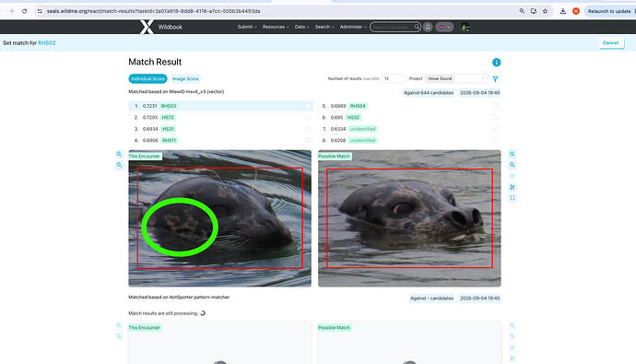Check the box for match RHS03
636x364 pixels.
pyautogui.click(x=307, y=106)
